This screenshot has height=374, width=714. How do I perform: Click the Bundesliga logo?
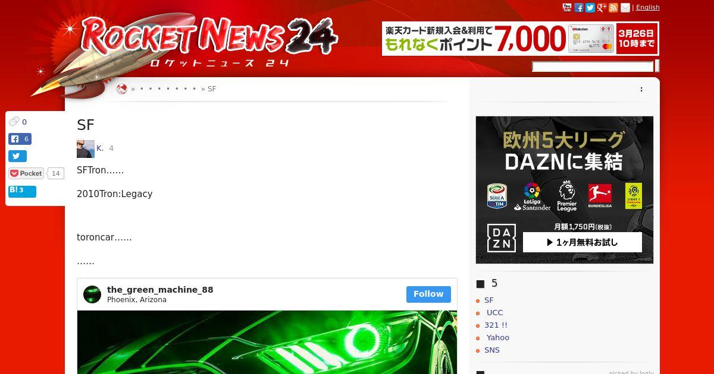point(600,196)
